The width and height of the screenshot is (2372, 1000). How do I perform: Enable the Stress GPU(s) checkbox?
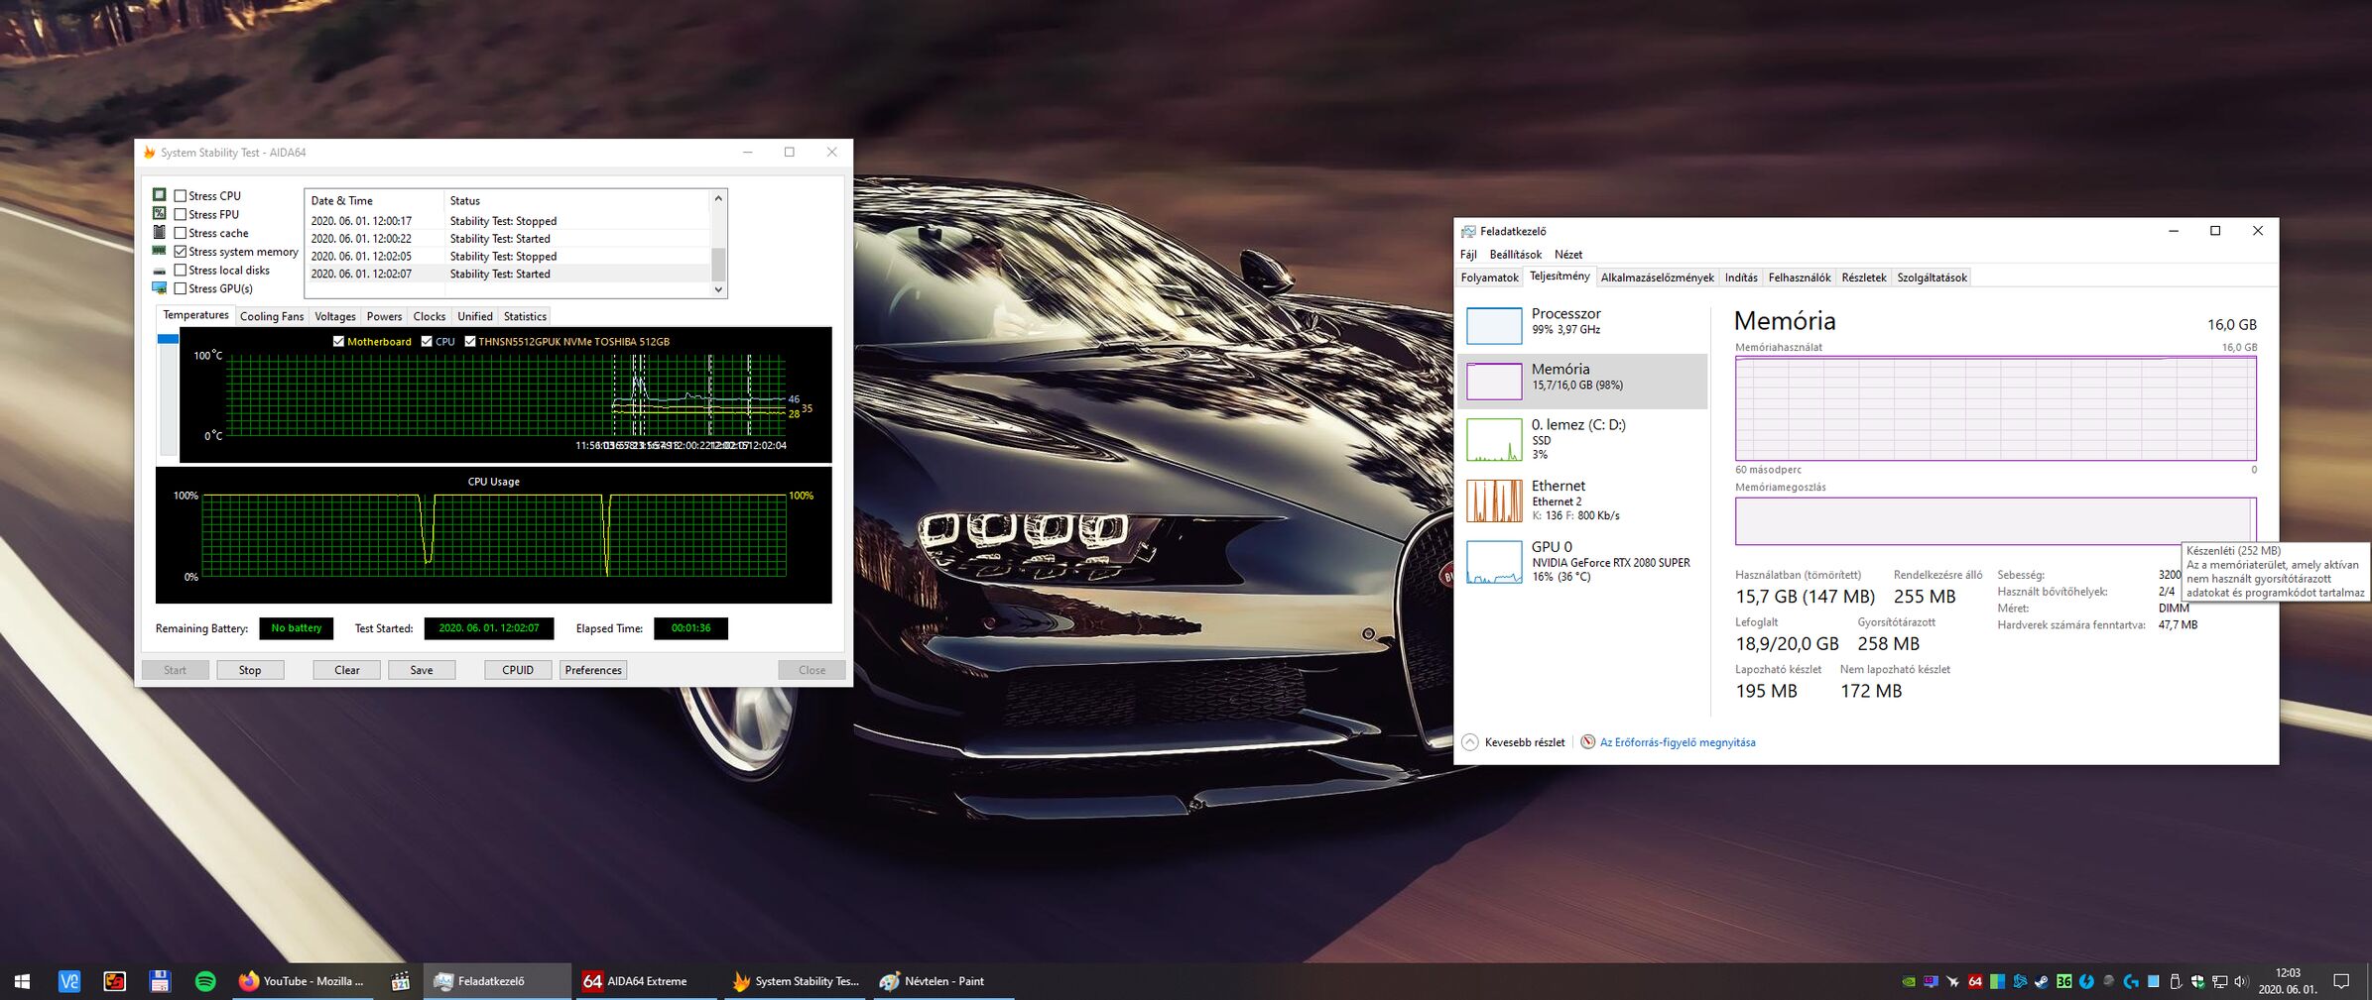click(181, 288)
